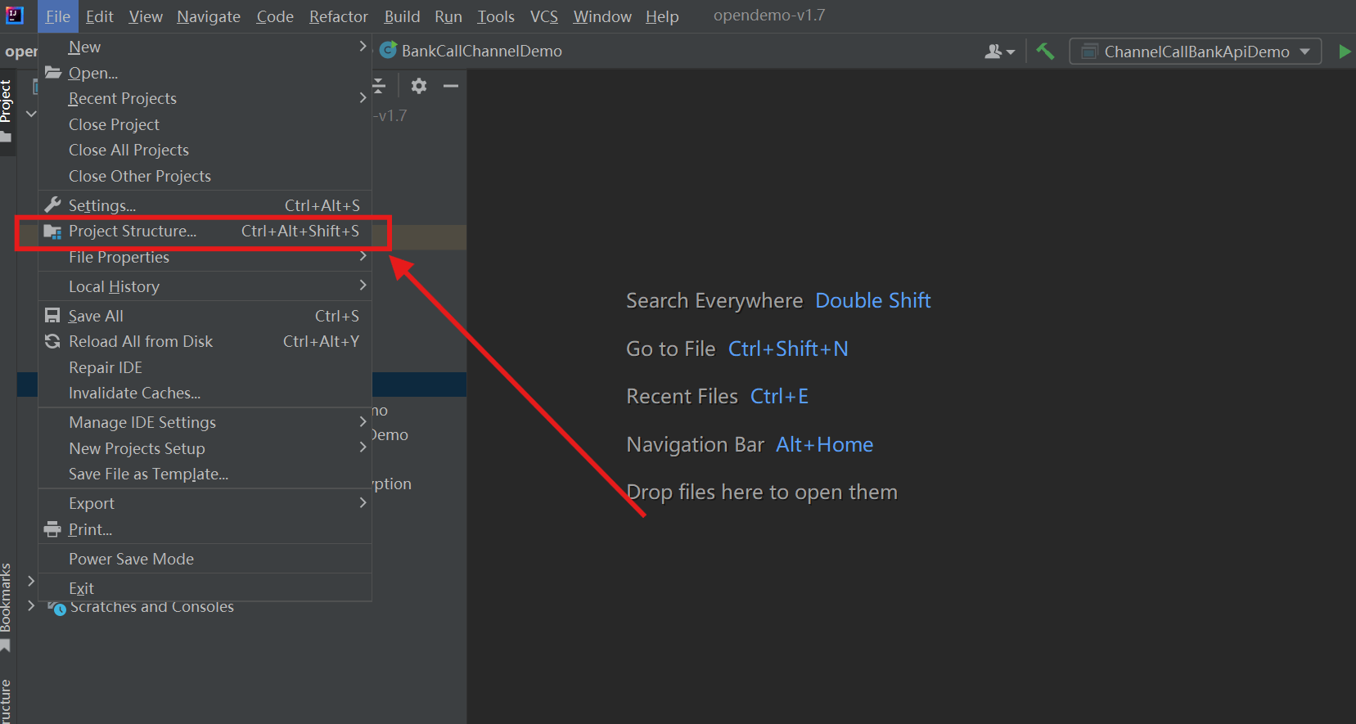
Task: Expand the New Projects Setup submenu
Action: coord(205,448)
